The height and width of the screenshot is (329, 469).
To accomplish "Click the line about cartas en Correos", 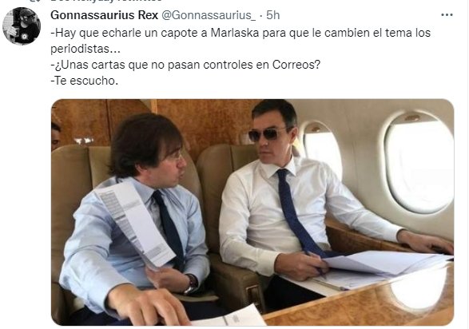I will click(x=185, y=65).
